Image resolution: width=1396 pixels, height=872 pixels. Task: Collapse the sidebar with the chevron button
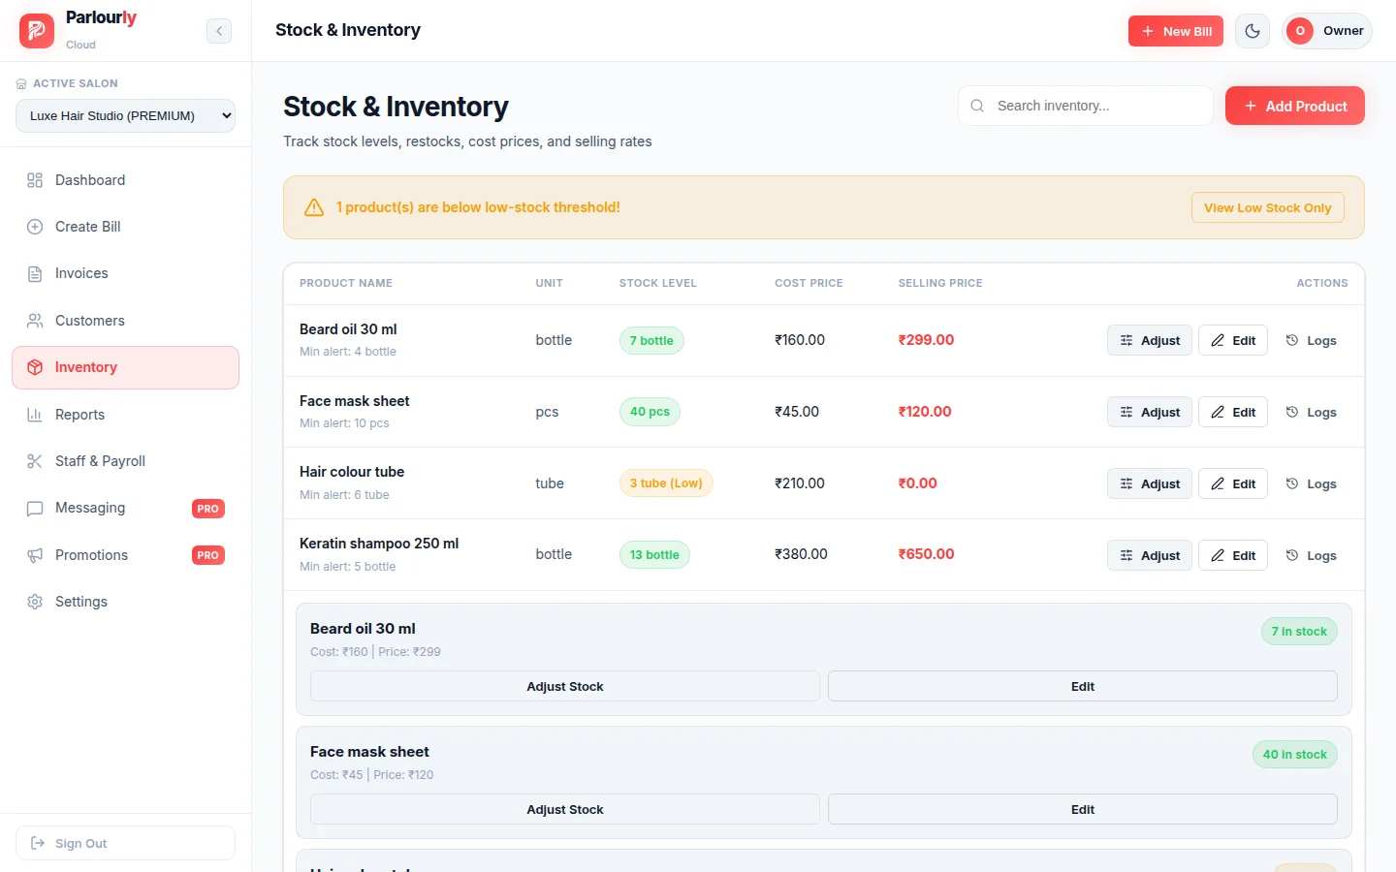(x=219, y=31)
